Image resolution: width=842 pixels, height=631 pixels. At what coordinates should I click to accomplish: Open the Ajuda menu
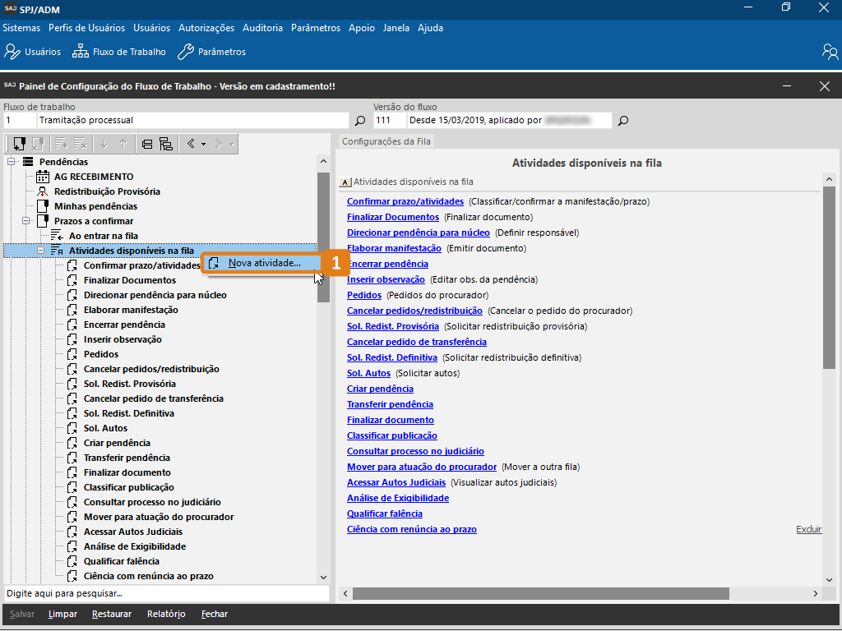point(430,28)
